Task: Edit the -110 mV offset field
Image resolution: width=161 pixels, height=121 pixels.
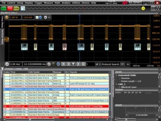Action: click(x=28, y=17)
